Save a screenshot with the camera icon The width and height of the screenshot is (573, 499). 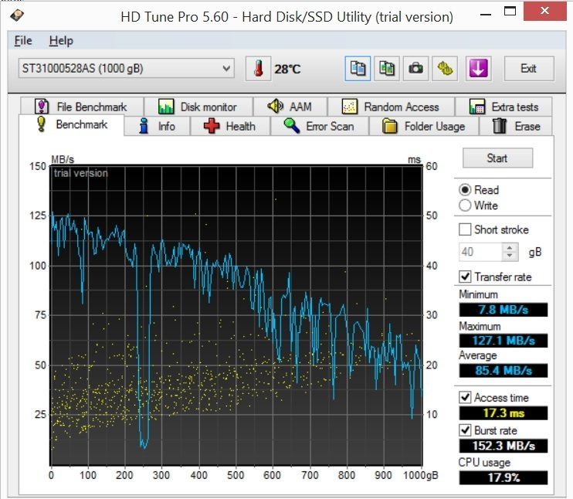[x=415, y=68]
